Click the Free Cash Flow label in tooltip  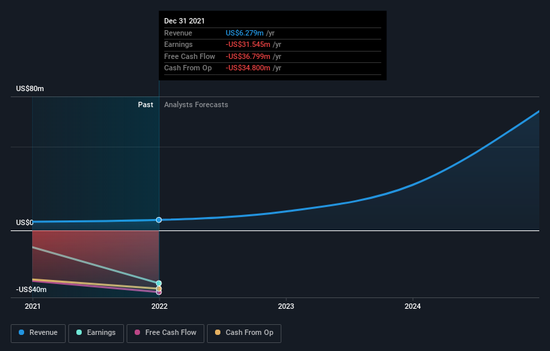tap(190, 56)
